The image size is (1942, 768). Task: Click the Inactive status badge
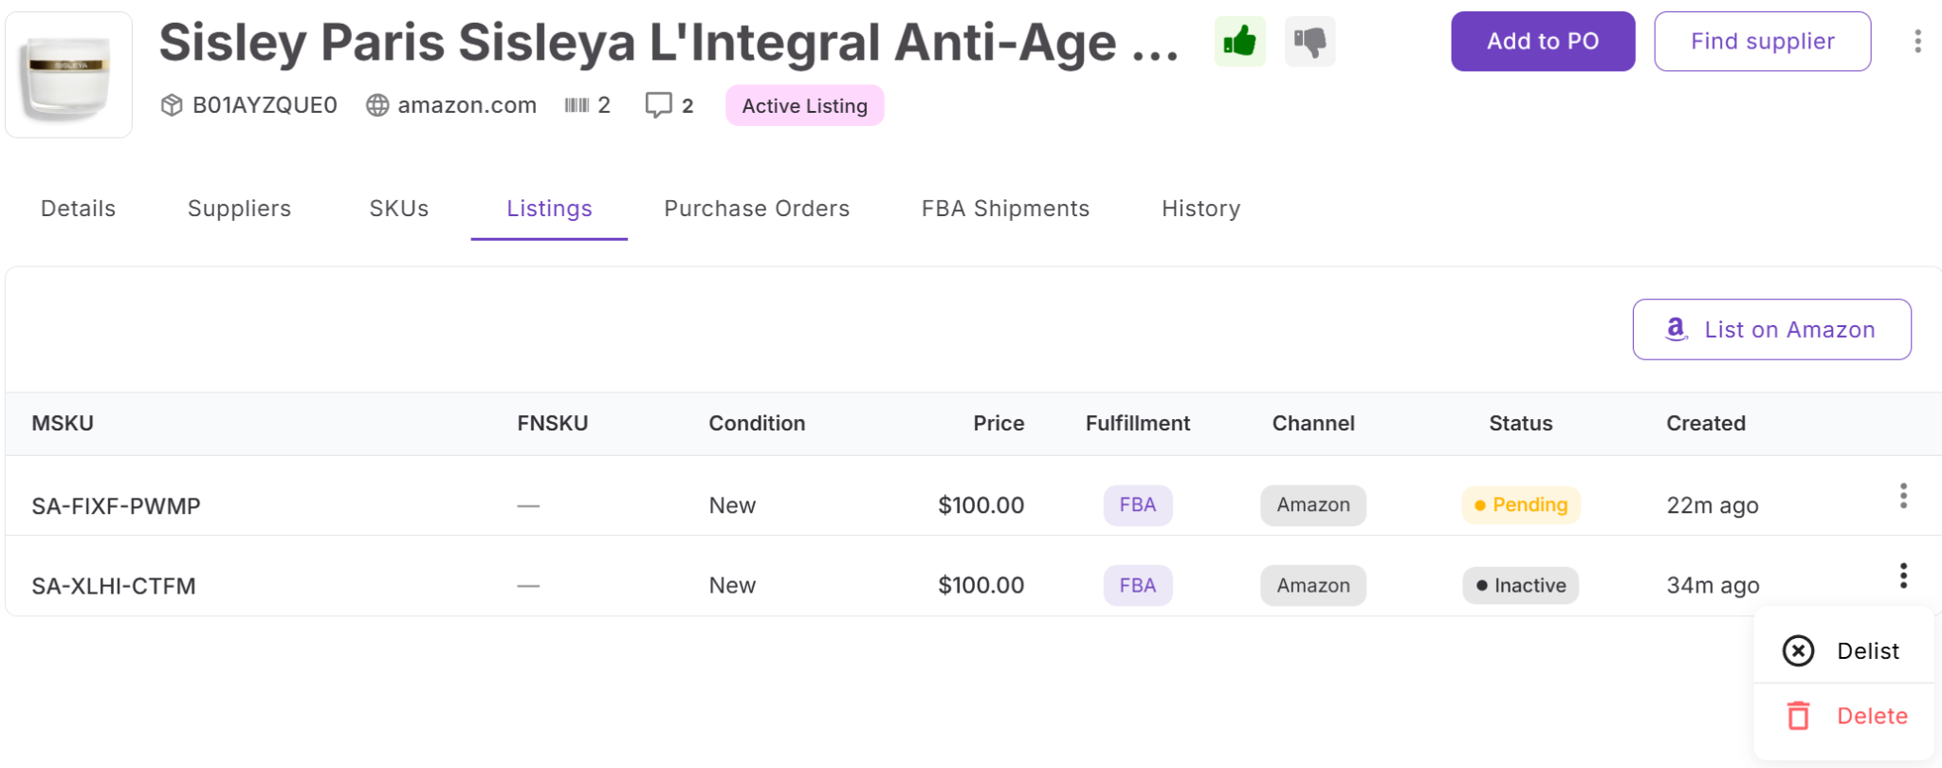[x=1521, y=585]
